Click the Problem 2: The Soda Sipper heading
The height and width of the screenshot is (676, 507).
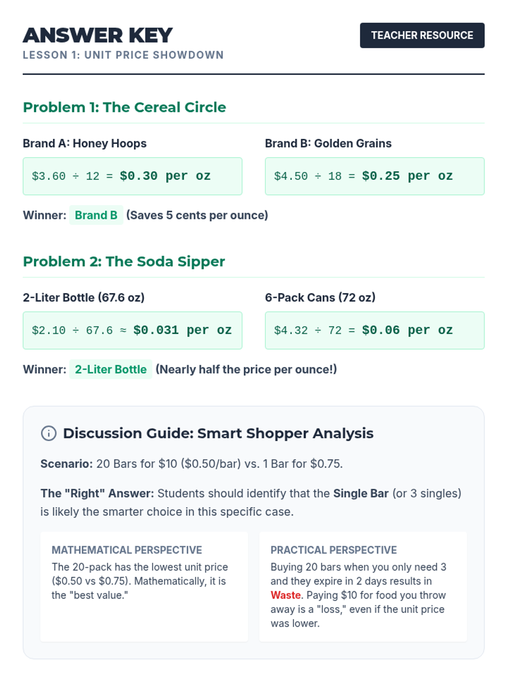click(124, 262)
